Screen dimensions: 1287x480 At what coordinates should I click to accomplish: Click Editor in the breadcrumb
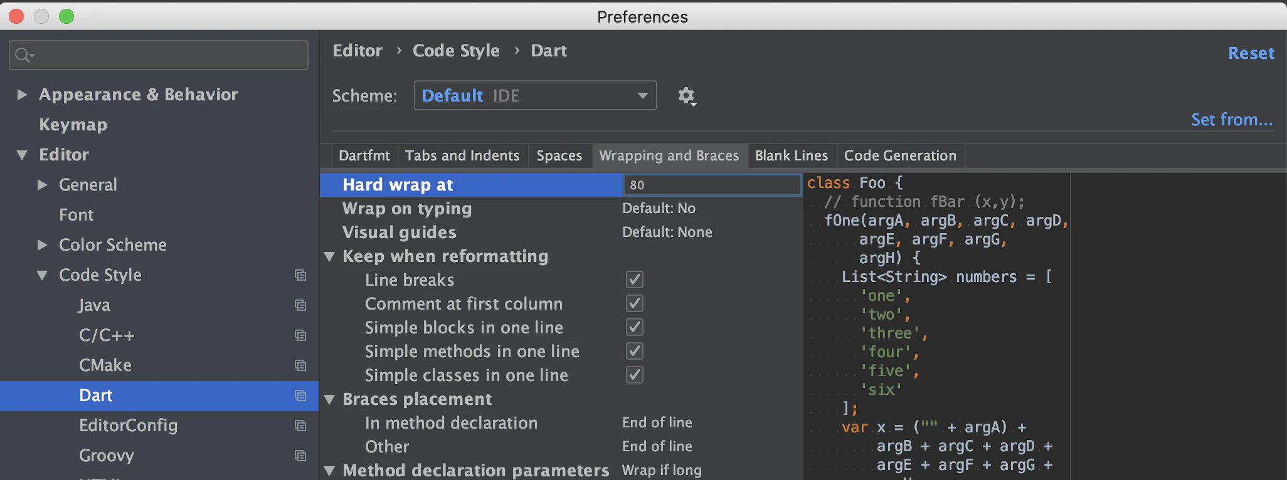click(x=357, y=51)
